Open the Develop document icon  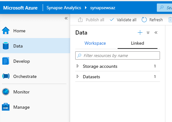(x=6, y=61)
